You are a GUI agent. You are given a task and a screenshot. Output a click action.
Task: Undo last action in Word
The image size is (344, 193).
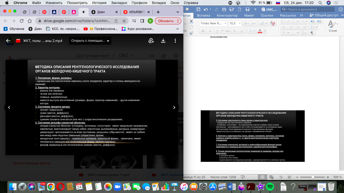pos(206,9)
